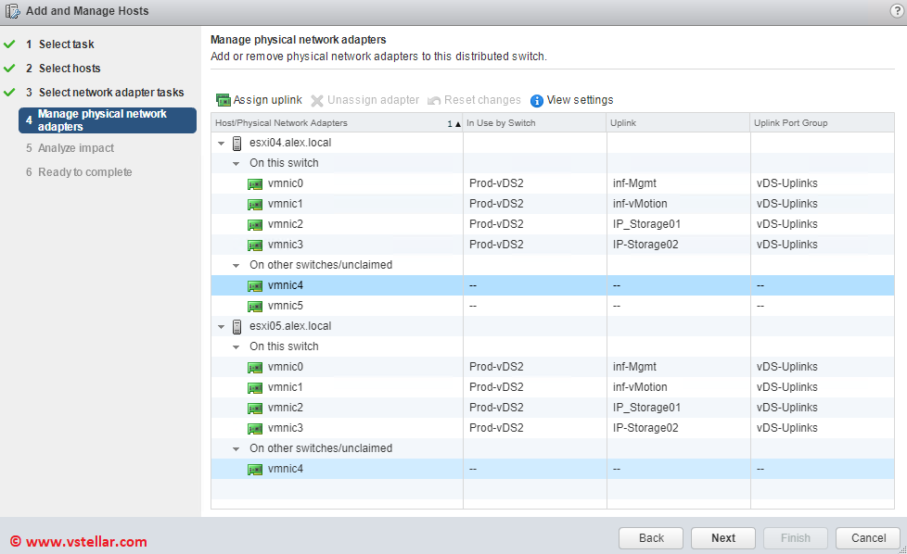
Task: Collapse 'On other switches/unclaimed' under esxi04
Action: tap(236, 265)
